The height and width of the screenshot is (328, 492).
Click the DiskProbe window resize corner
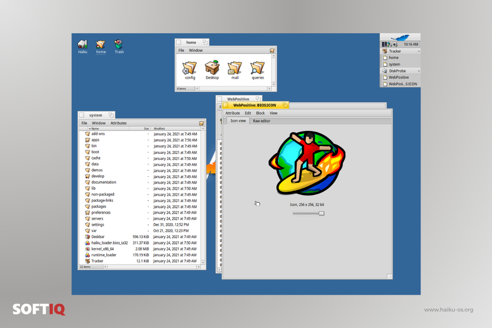click(x=389, y=276)
